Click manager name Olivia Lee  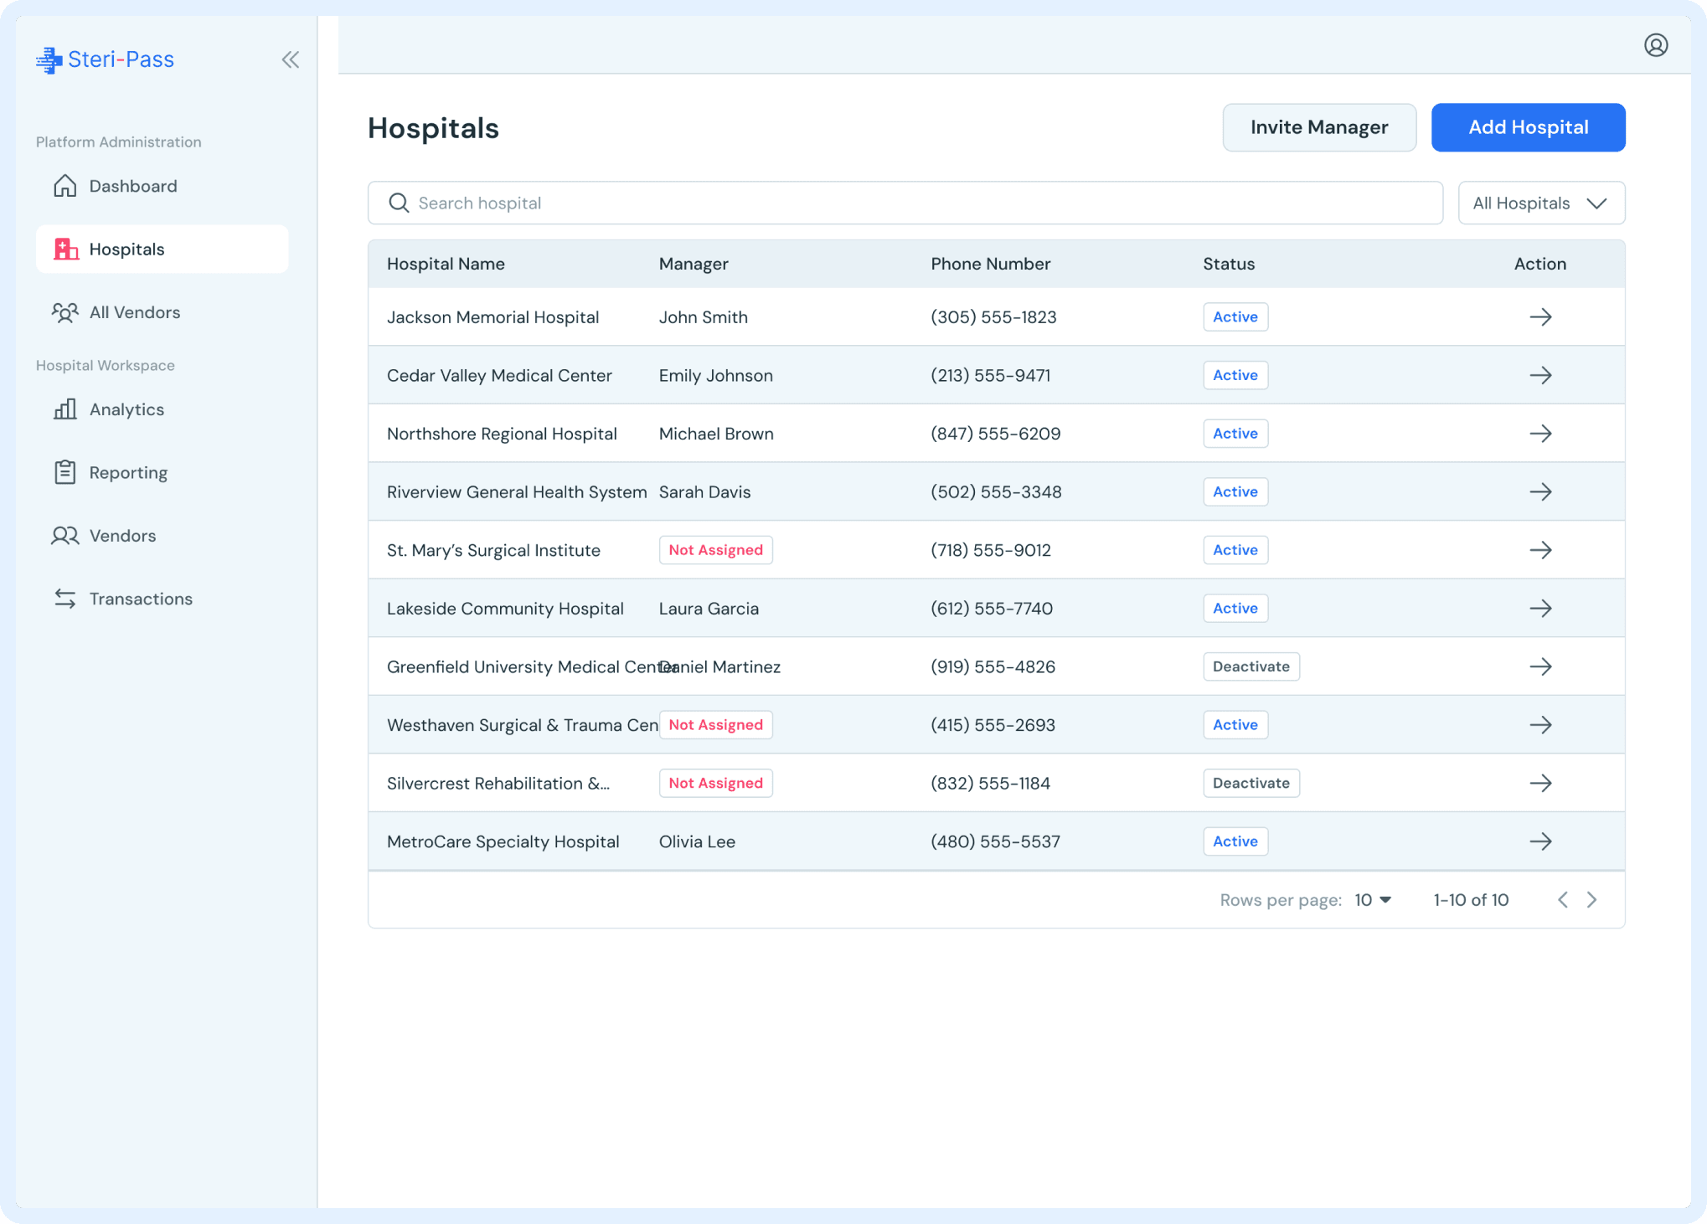tap(697, 841)
